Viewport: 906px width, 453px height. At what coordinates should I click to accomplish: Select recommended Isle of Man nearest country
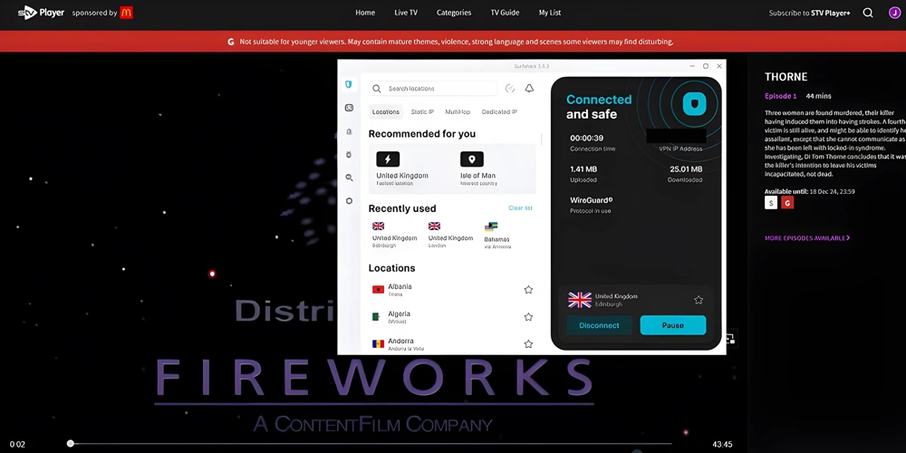(477, 169)
